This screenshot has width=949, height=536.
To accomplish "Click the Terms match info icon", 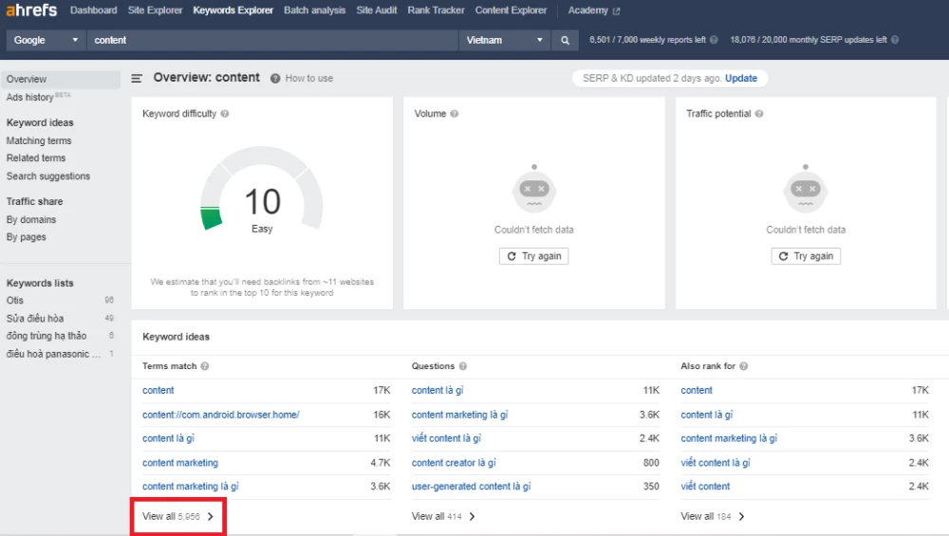I will tap(205, 366).
